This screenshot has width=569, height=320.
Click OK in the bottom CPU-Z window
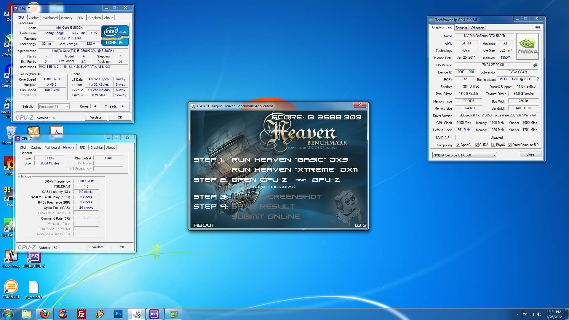122,247
